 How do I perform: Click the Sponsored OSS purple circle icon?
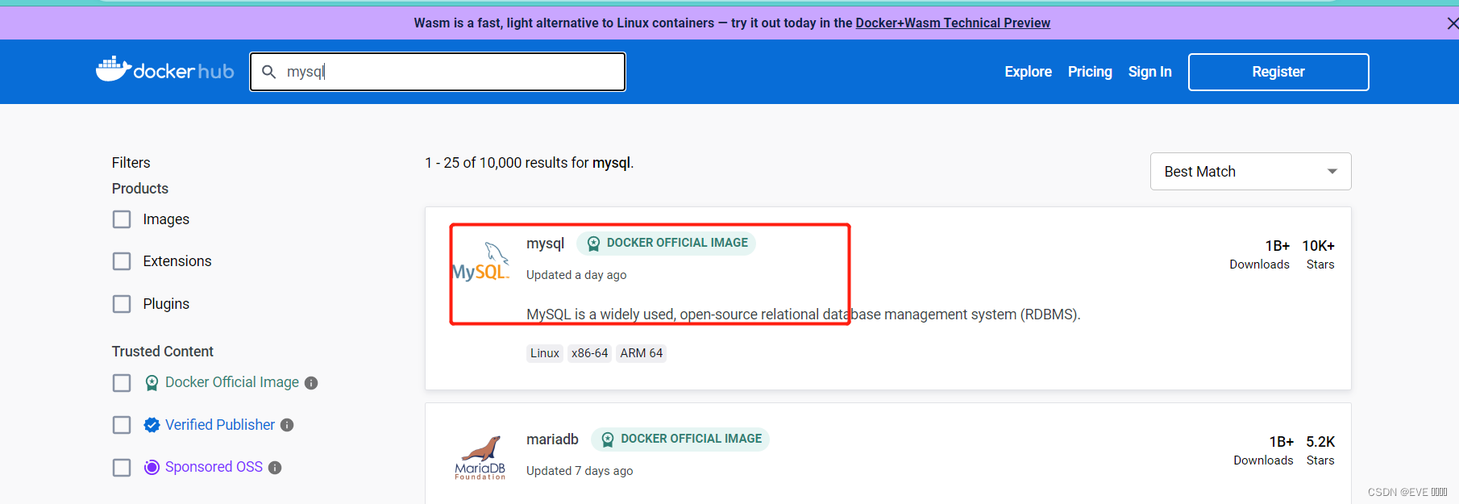click(152, 467)
